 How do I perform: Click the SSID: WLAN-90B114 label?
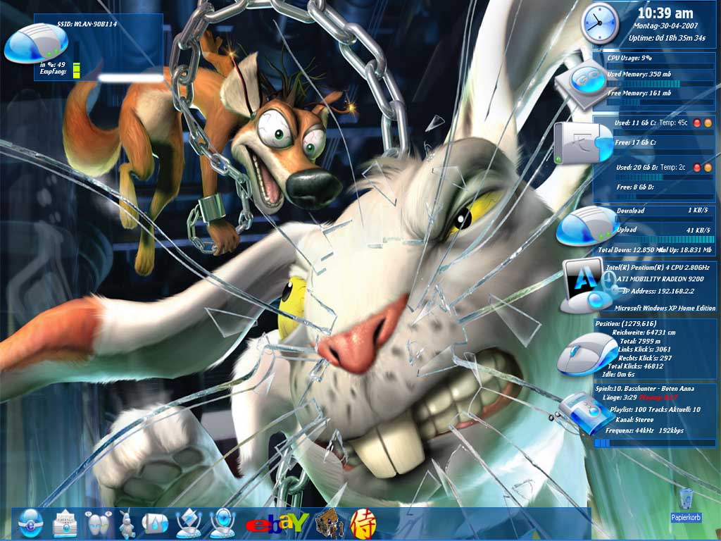pos(87,24)
